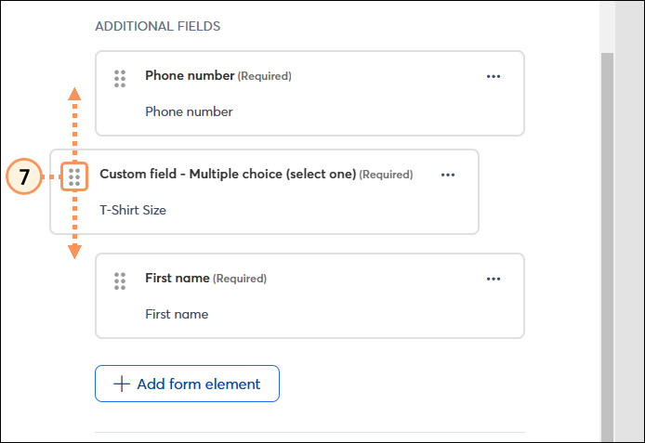Click the orange downward arrow indicator
The width and height of the screenshot is (645, 443).
(x=74, y=252)
